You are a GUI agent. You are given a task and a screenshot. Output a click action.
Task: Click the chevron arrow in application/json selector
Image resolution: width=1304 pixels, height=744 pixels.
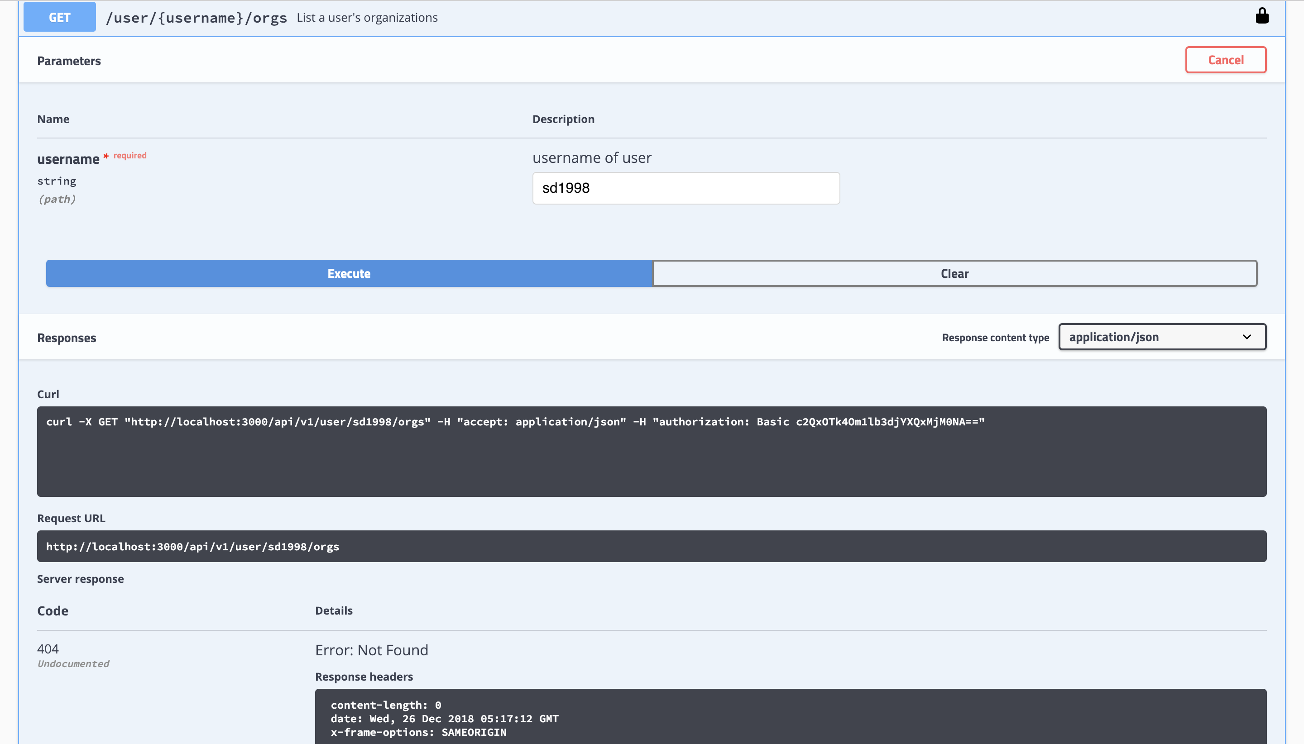(x=1246, y=337)
